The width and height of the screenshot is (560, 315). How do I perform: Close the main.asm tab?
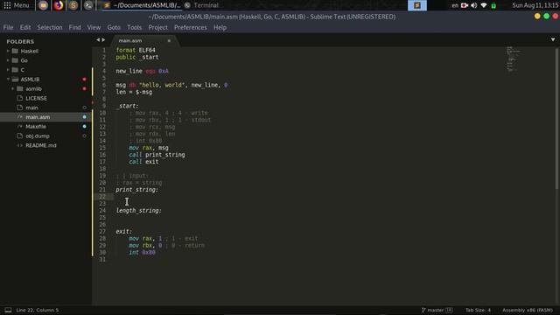click(169, 41)
